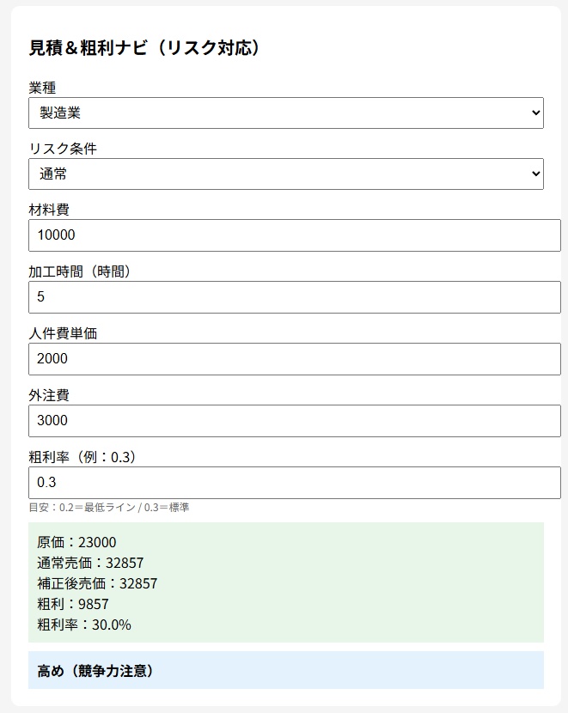Click inside the 人件費単価 input field
Screen dimensions: 568x713
284,358
